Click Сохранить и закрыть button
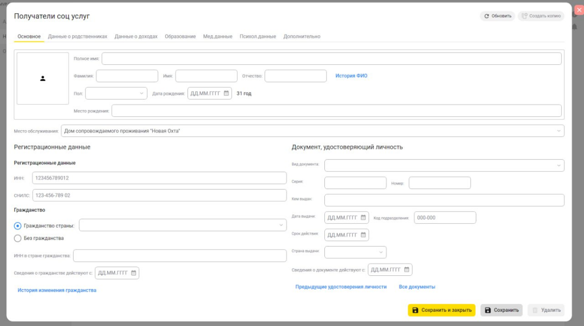The height and width of the screenshot is (326, 584). click(441, 310)
